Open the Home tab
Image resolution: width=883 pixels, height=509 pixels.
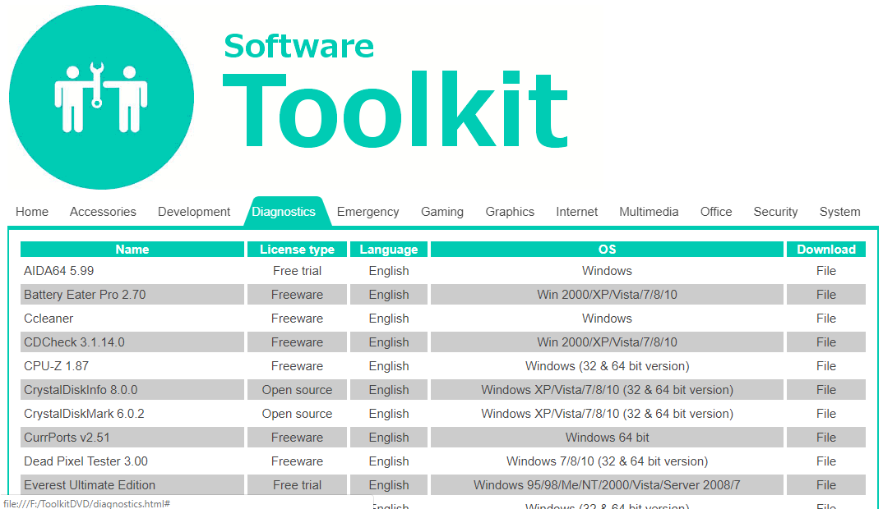[x=32, y=212]
